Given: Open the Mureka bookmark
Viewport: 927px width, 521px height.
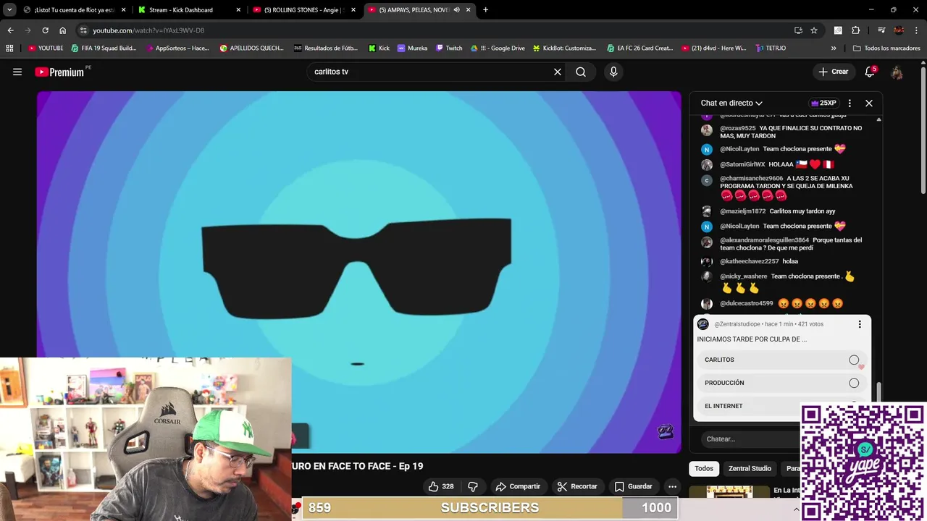Looking at the screenshot, I should 412,48.
